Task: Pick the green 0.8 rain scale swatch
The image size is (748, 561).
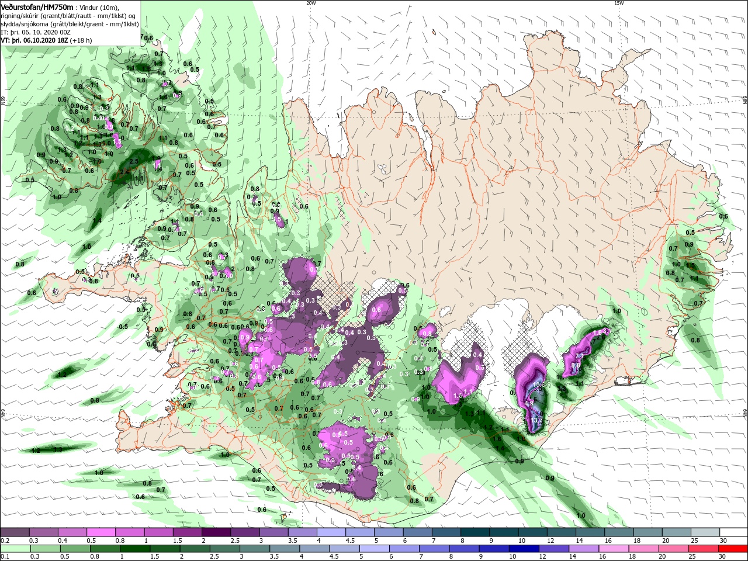Action: point(106,549)
